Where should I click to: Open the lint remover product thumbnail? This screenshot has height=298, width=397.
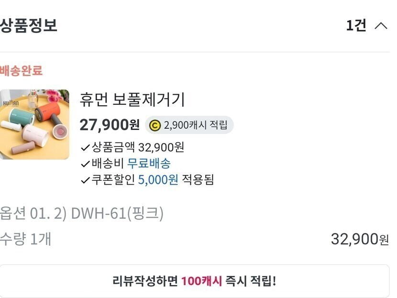(x=34, y=124)
